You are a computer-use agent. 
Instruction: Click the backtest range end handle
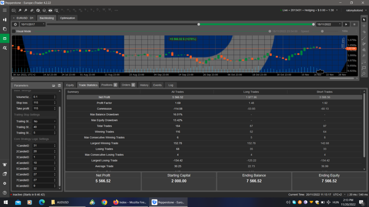pos(313,25)
